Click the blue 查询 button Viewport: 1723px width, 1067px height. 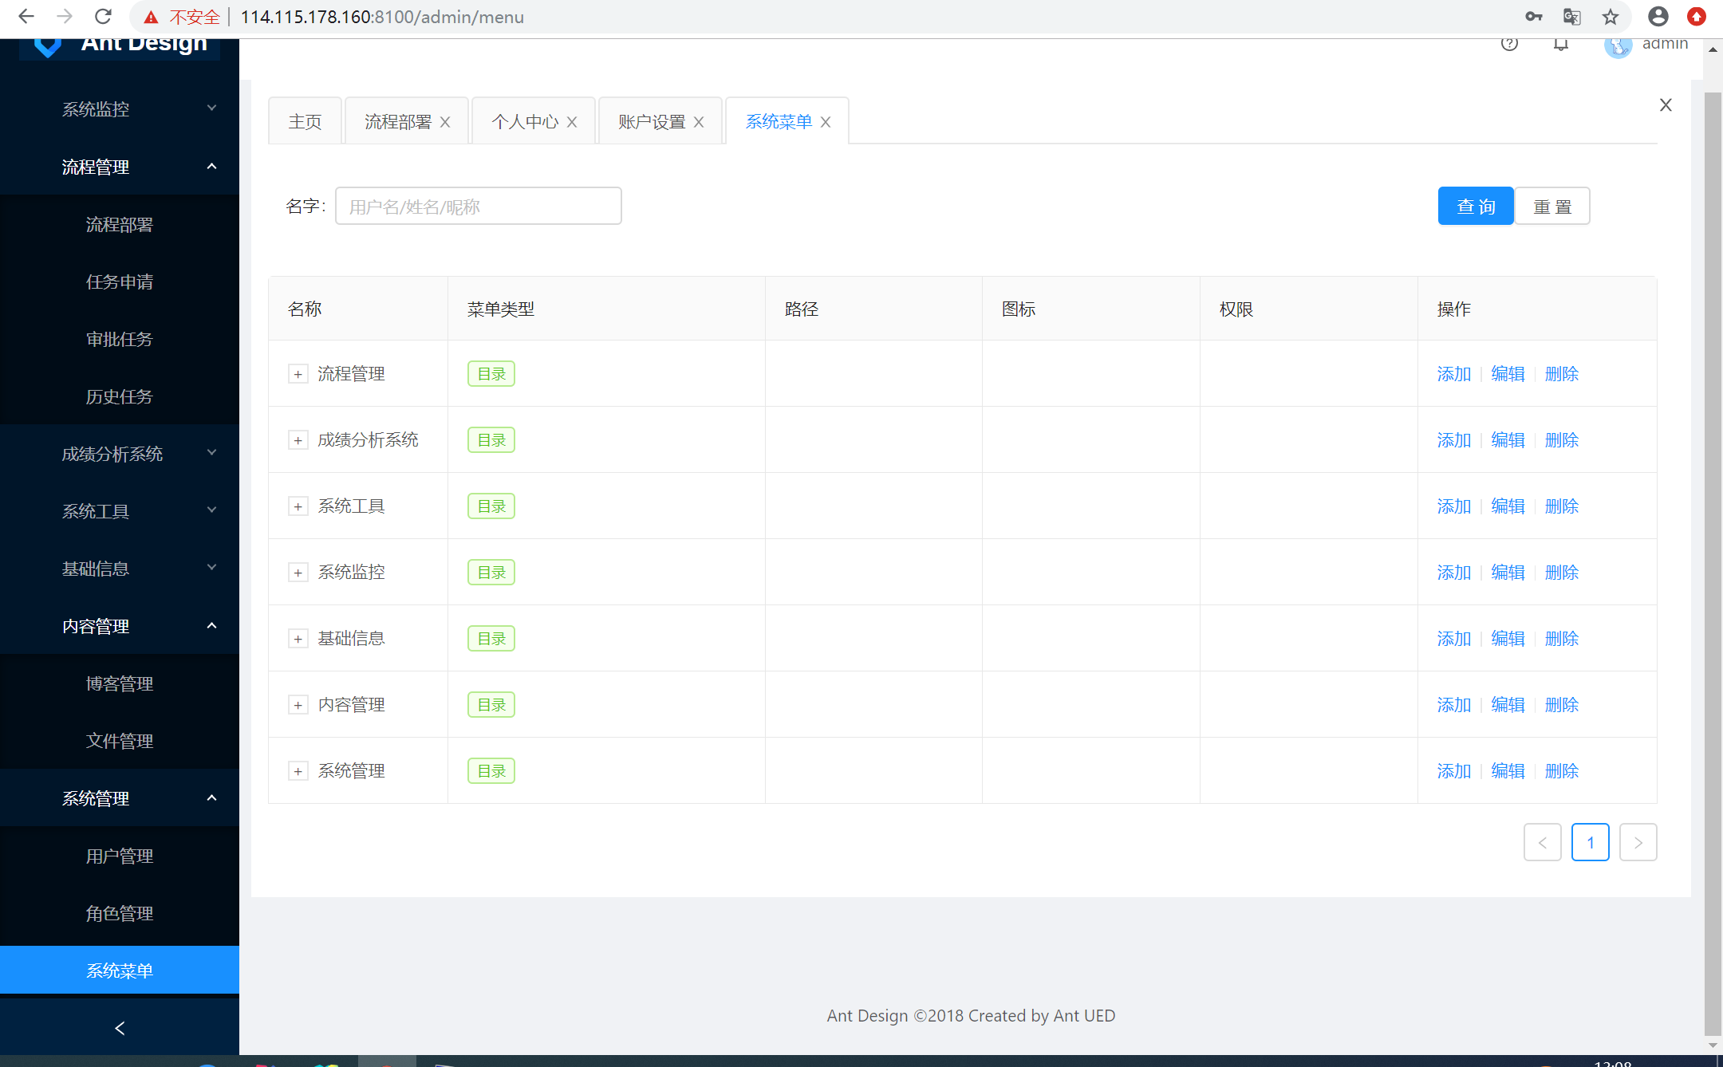1475,207
